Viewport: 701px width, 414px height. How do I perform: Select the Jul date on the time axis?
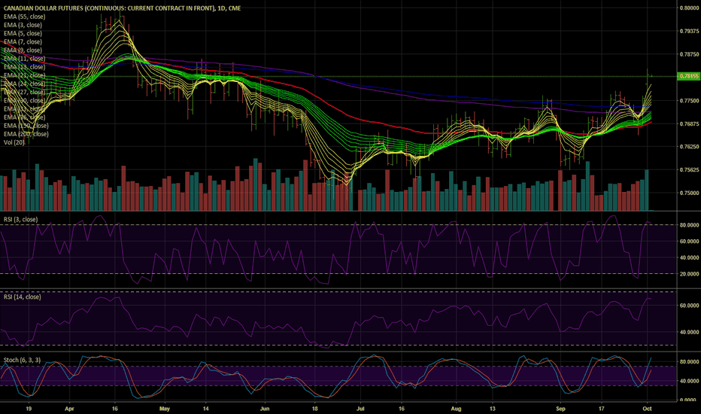click(361, 409)
